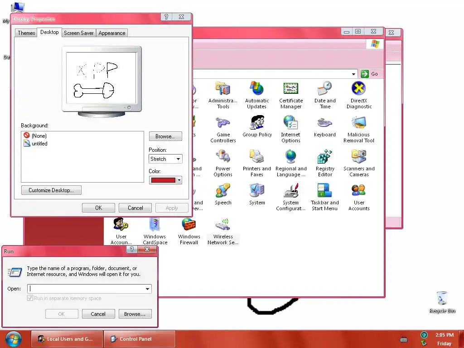Click the Run dialog help question mark

click(132, 250)
